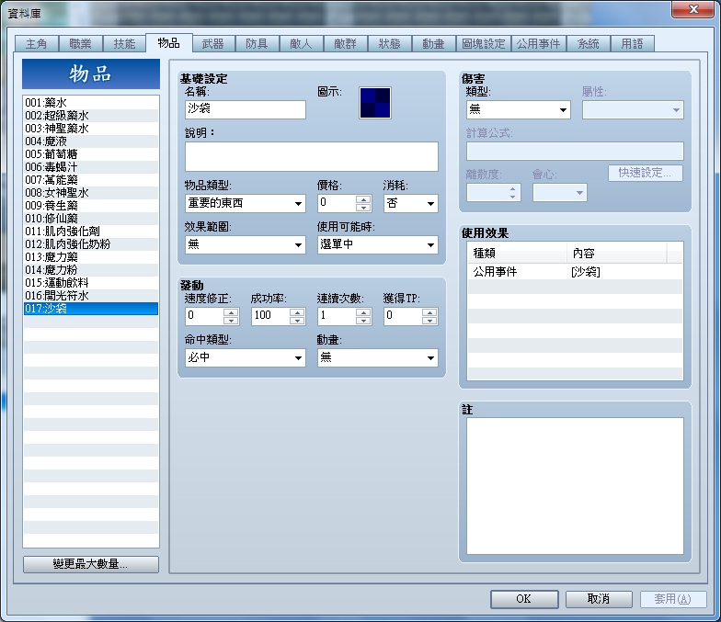Switch to the 公用事件 tab
The image size is (721, 622).
[539, 44]
